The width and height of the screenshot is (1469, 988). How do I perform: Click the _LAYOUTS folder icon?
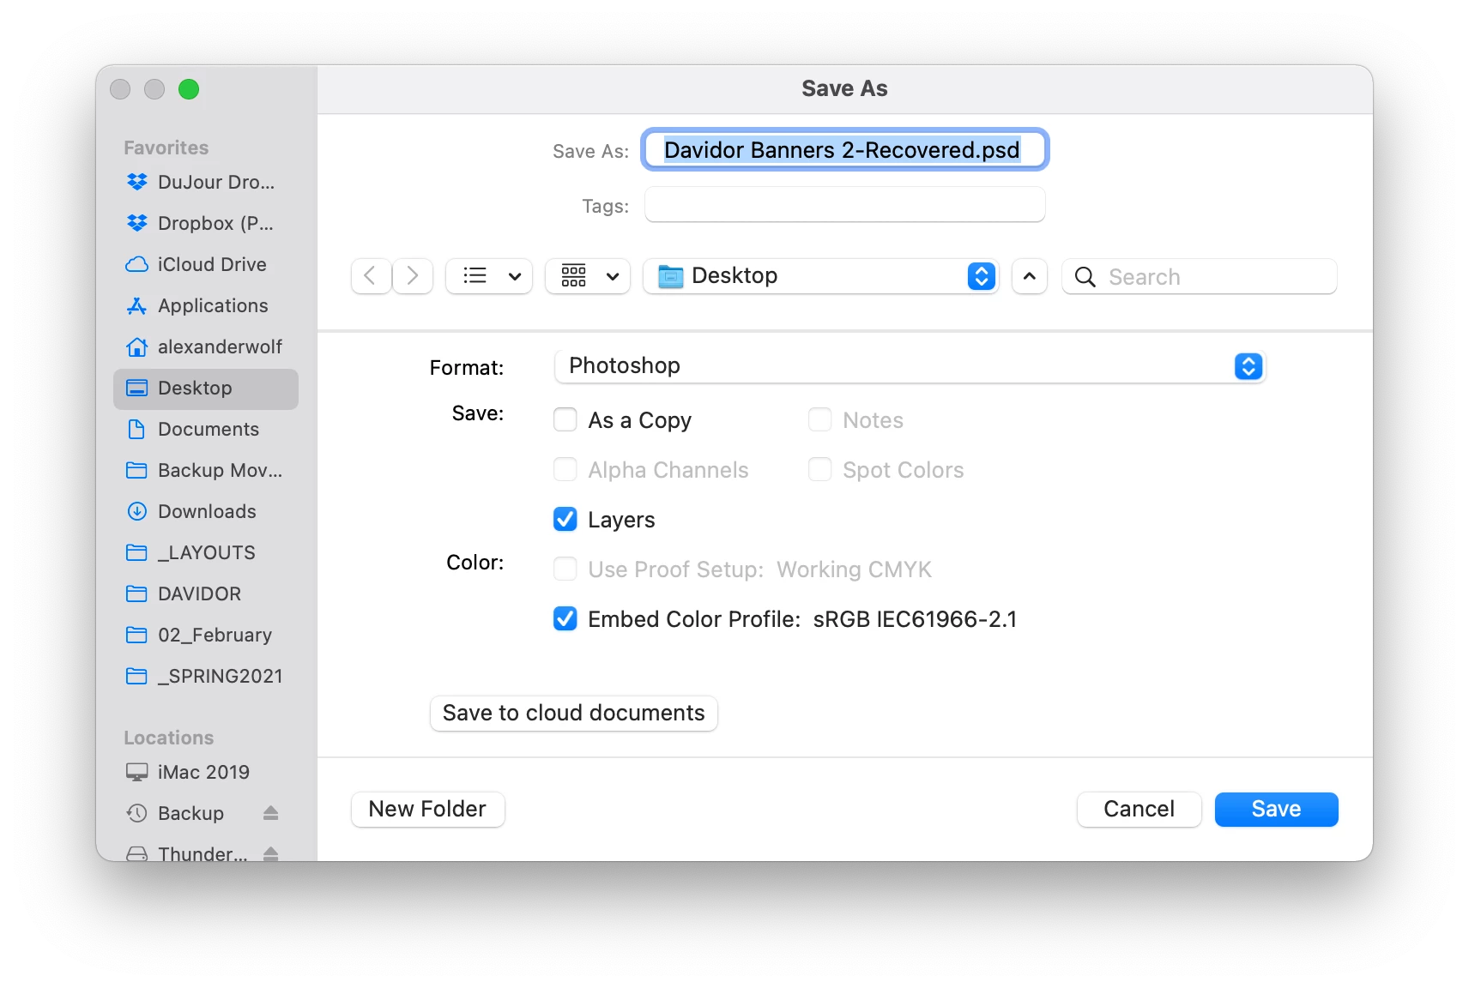tap(136, 552)
